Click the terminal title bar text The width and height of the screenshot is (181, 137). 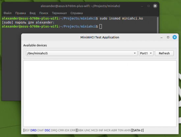pos(80,6)
